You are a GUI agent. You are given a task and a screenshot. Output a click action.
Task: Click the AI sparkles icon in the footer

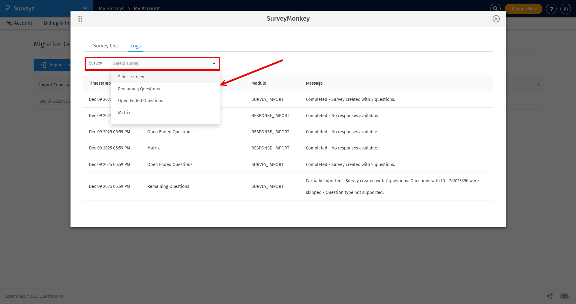[550, 296]
